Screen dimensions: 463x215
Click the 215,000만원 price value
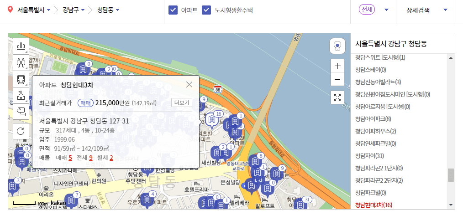(112, 103)
